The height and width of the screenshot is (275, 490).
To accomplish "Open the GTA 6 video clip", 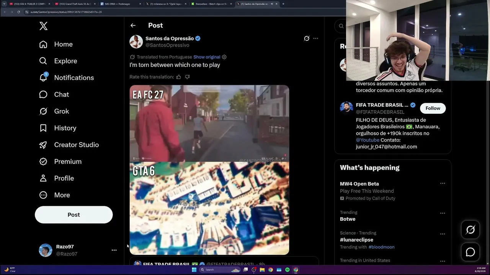I will 209,208.
